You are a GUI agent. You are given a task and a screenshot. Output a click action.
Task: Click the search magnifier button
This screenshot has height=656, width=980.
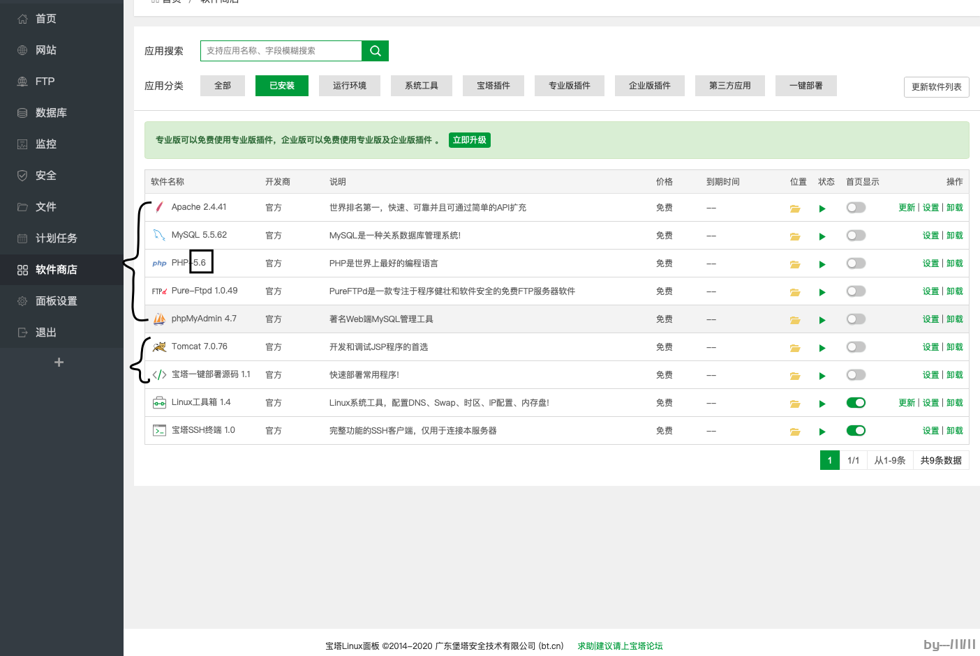coord(375,51)
